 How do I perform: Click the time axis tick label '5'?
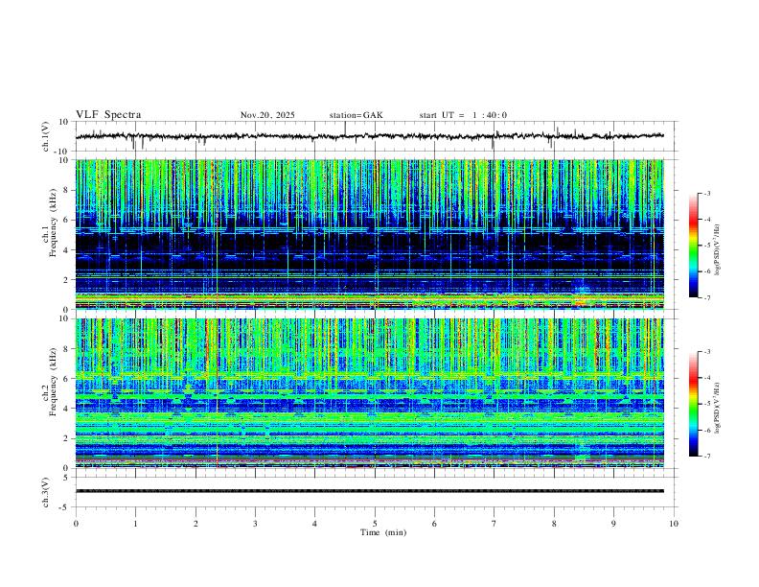pos(375,524)
